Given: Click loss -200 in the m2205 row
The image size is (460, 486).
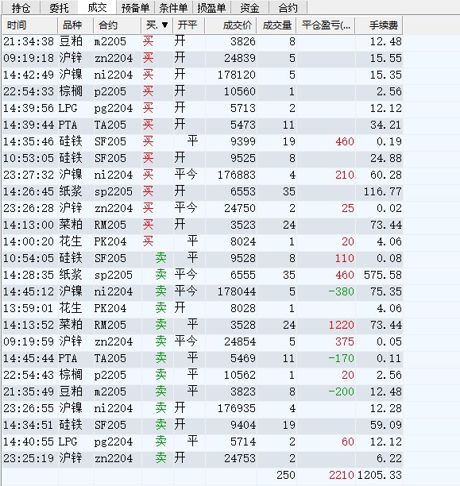Looking at the screenshot, I should pos(341,391).
